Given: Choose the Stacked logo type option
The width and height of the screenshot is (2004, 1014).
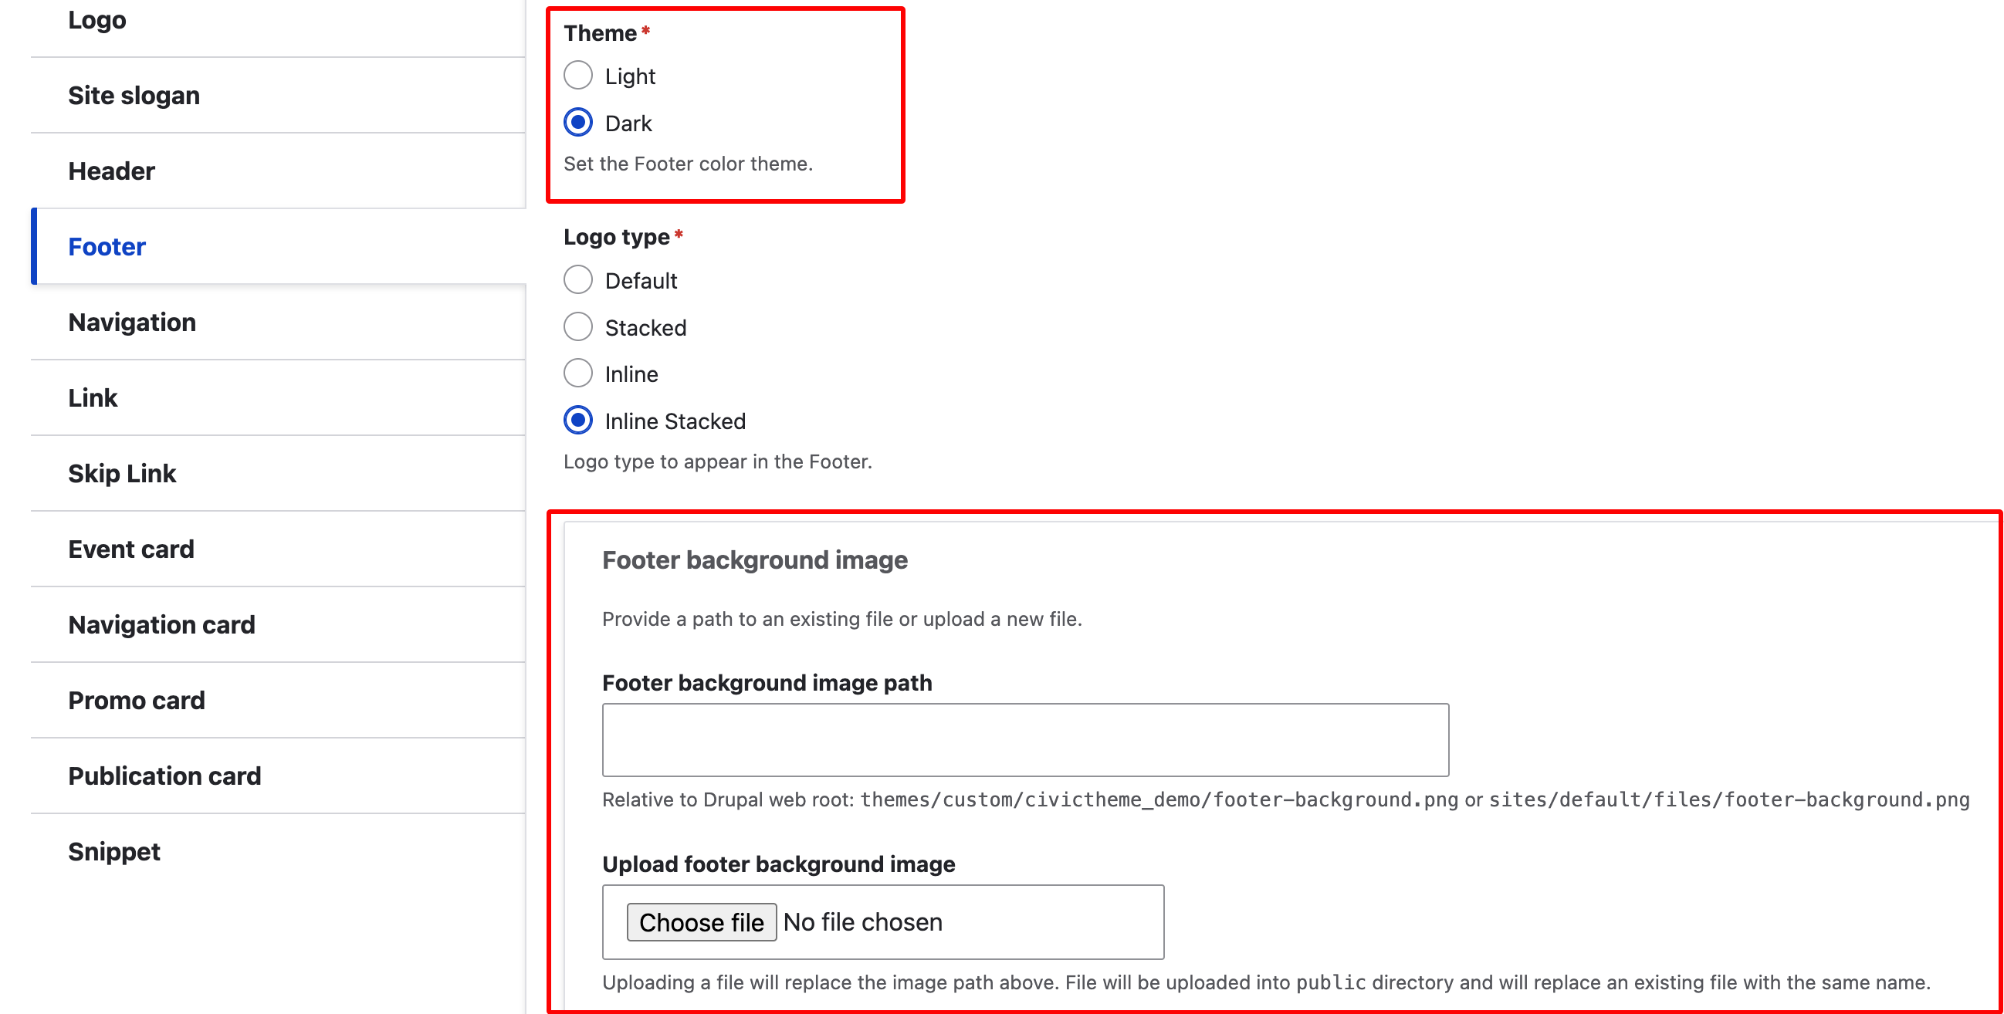Looking at the screenshot, I should [x=578, y=327].
